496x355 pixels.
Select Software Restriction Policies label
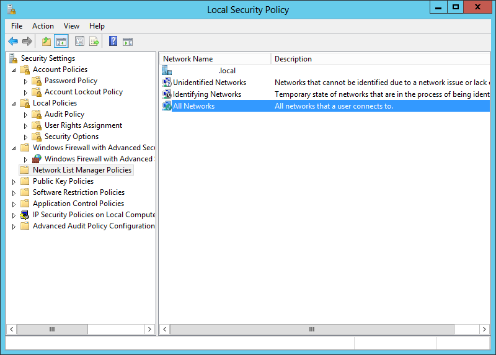pyautogui.click(x=79, y=192)
